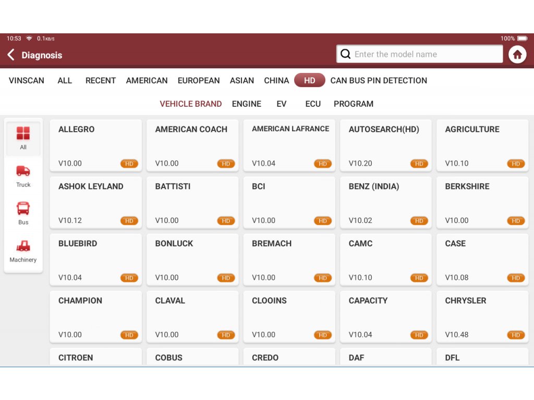Screen dimensions: 534x400
Task: Click the HD badge on CASE card
Action: click(x=516, y=278)
